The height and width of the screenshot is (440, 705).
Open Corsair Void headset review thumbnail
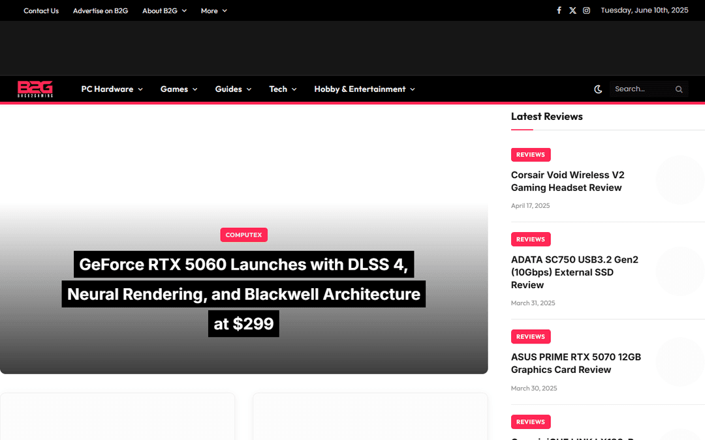(680, 180)
